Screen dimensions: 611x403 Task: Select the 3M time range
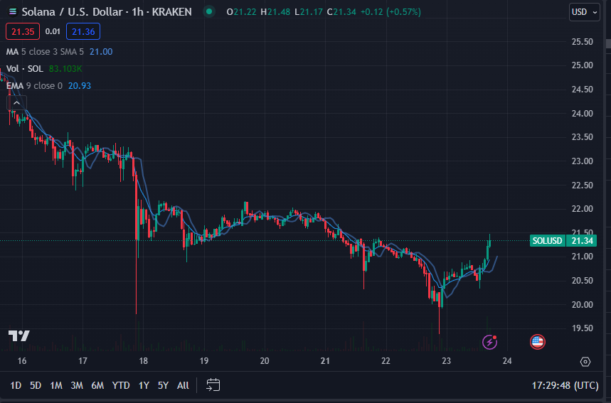coord(77,385)
